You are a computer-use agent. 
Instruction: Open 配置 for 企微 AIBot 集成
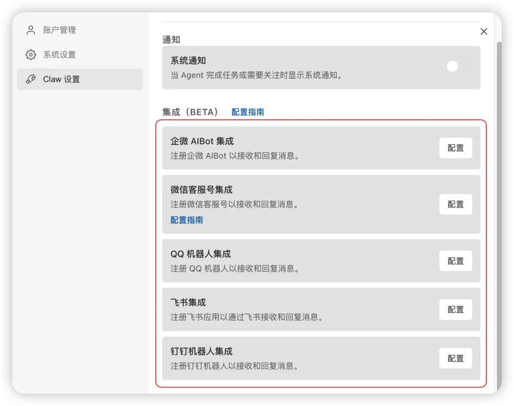click(455, 148)
